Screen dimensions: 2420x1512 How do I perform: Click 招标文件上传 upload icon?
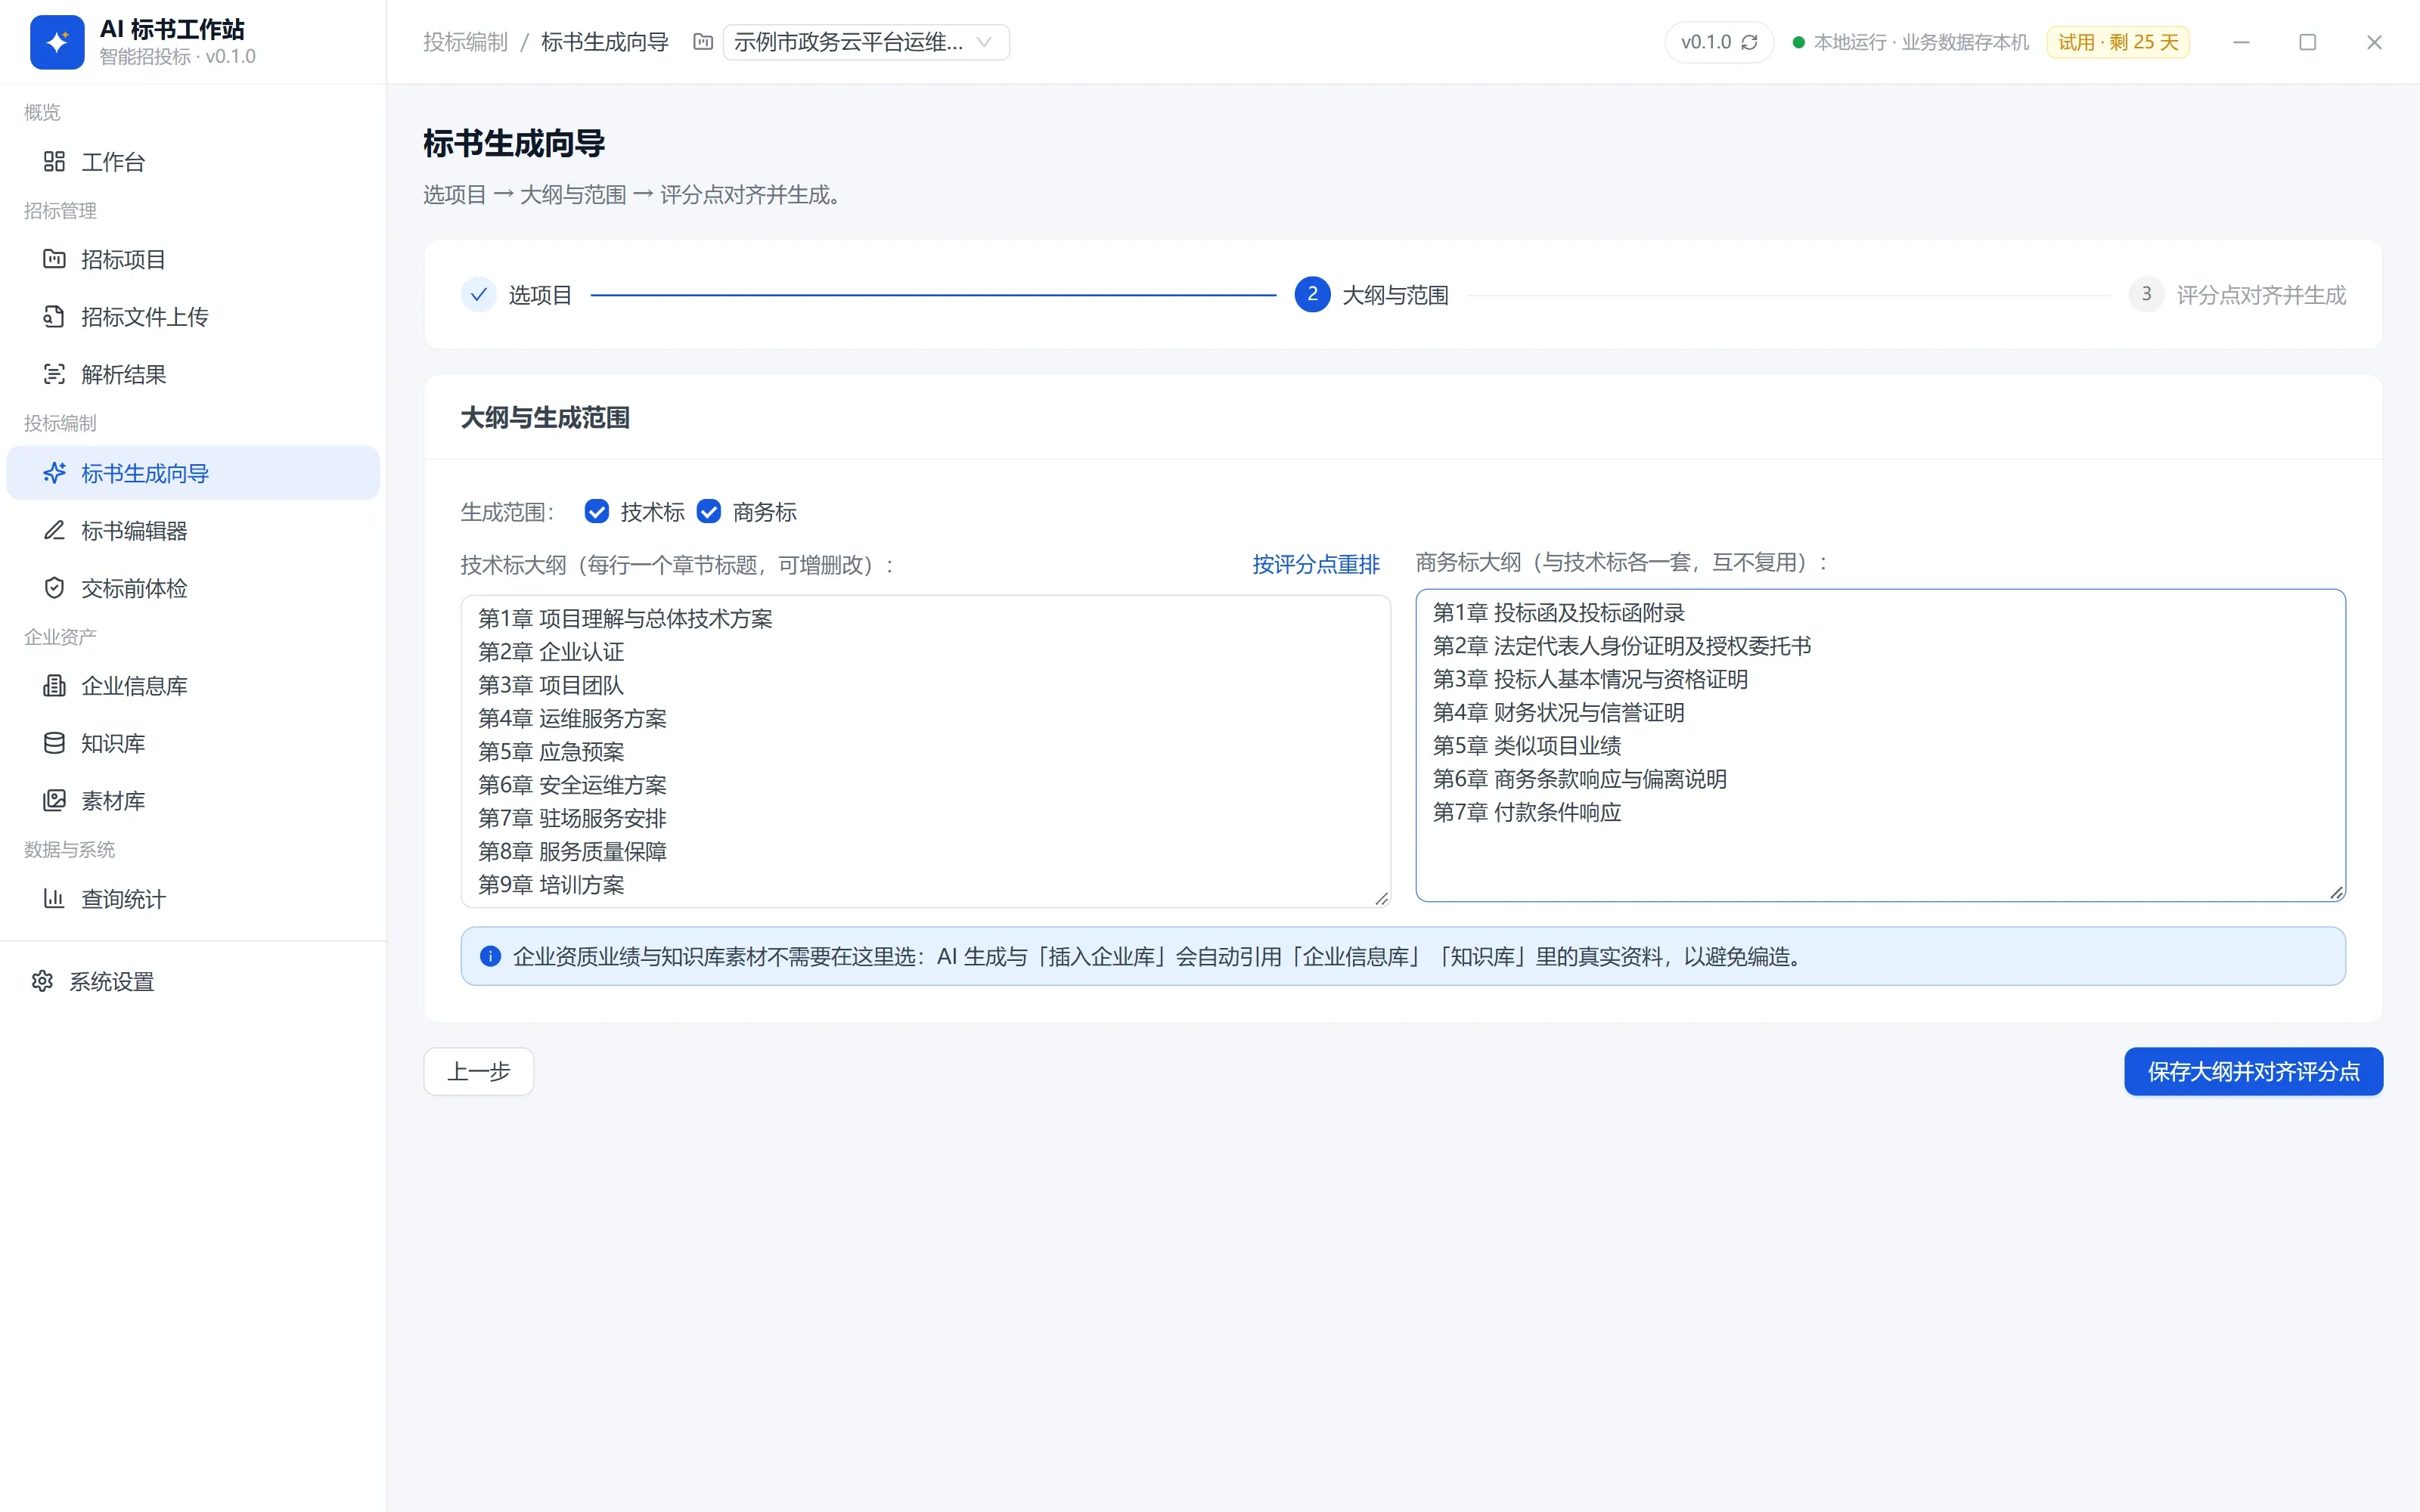(x=54, y=316)
